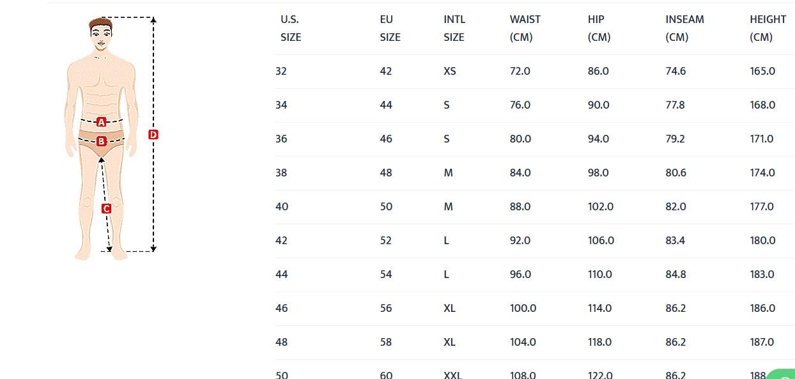Click the red A waist marker
This screenshot has height=379, width=795.
click(101, 122)
